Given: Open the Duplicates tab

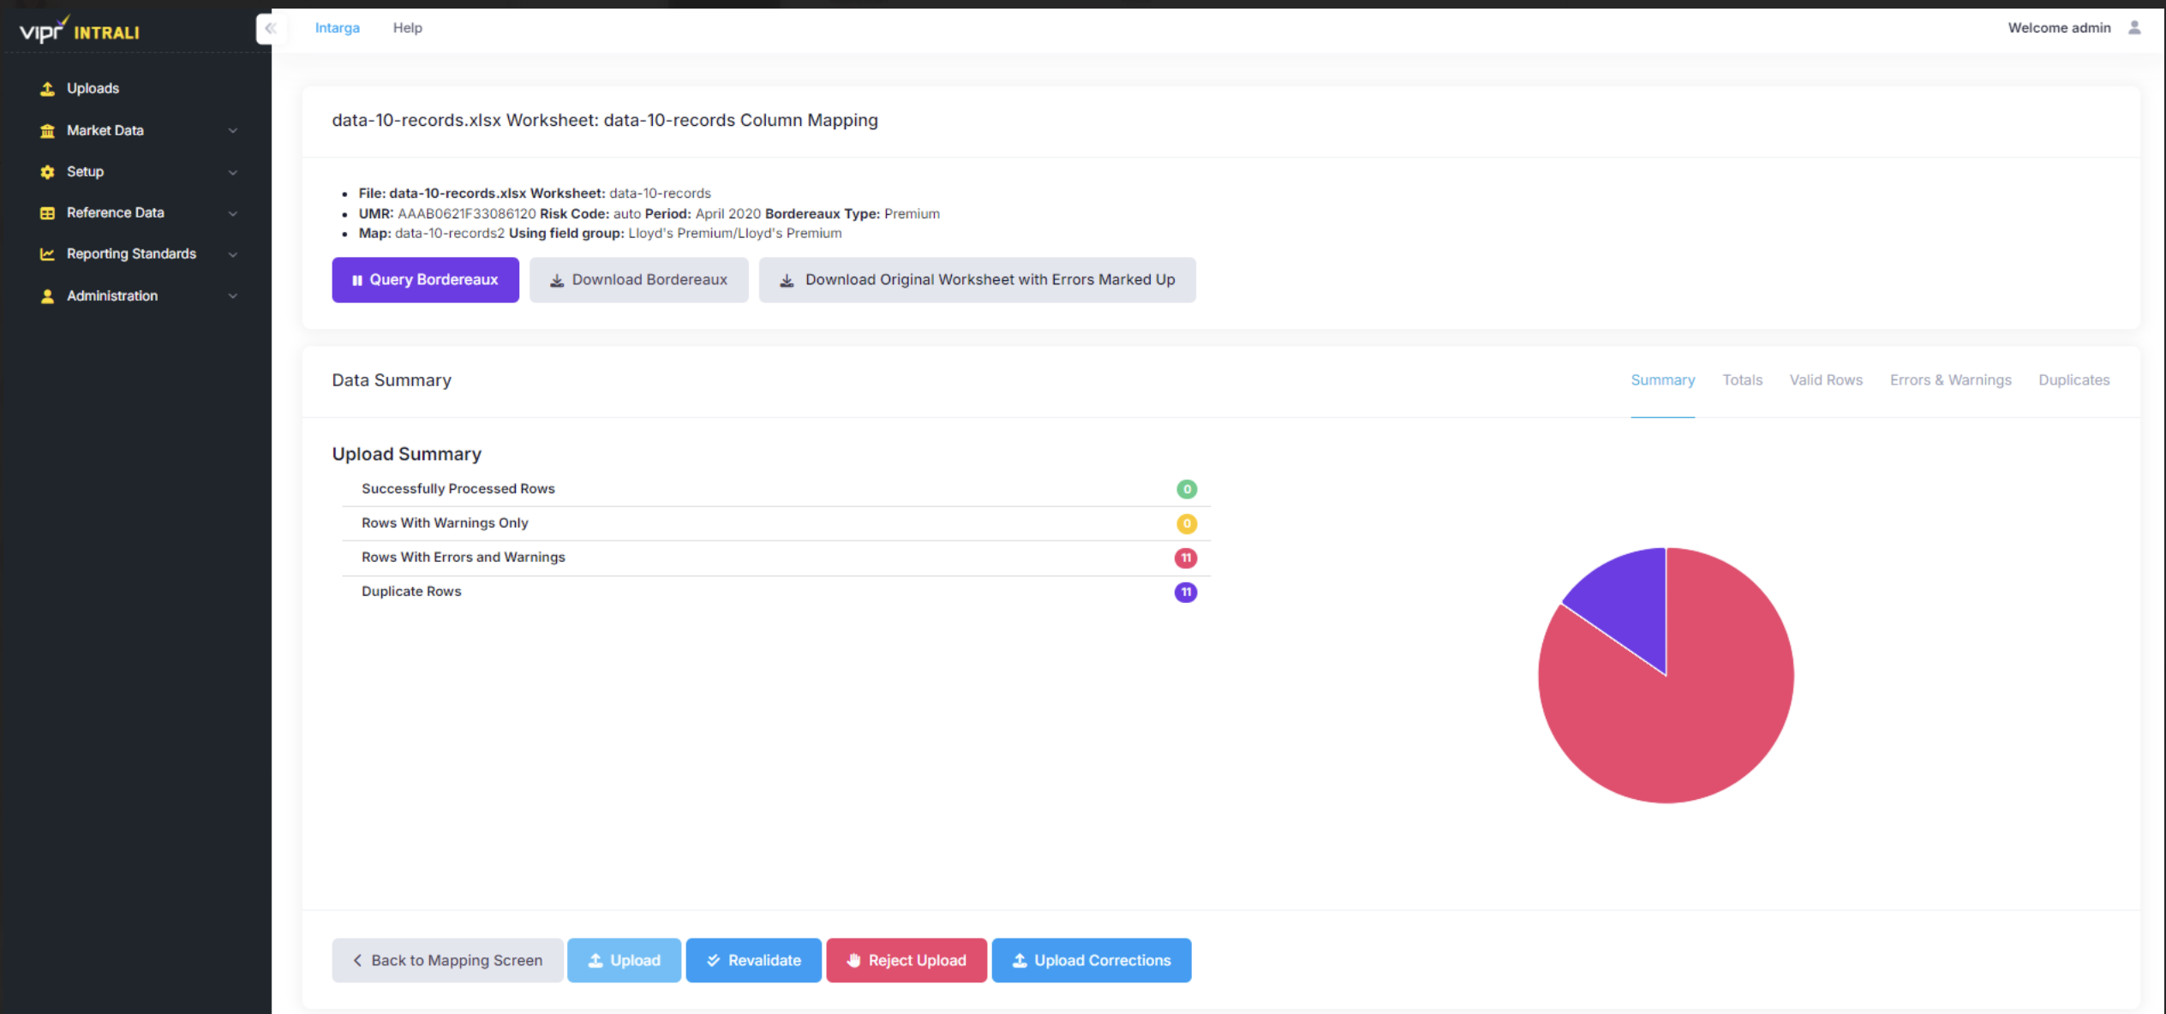Looking at the screenshot, I should tap(2073, 380).
